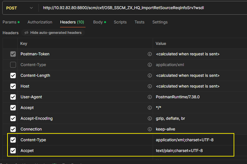
Task: Click info icon next to Postman-Token
Action: tap(150, 54)
